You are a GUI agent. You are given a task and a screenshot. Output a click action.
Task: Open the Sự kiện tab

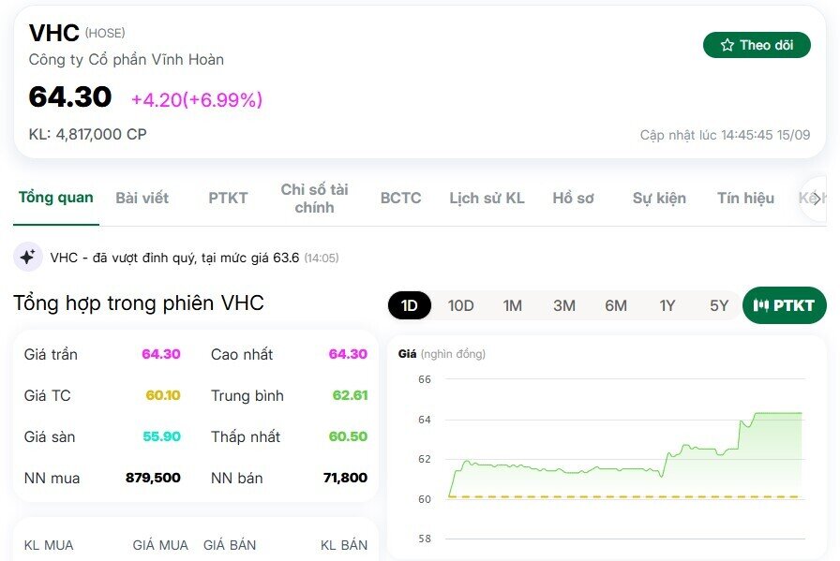click(x=658, y=198)
